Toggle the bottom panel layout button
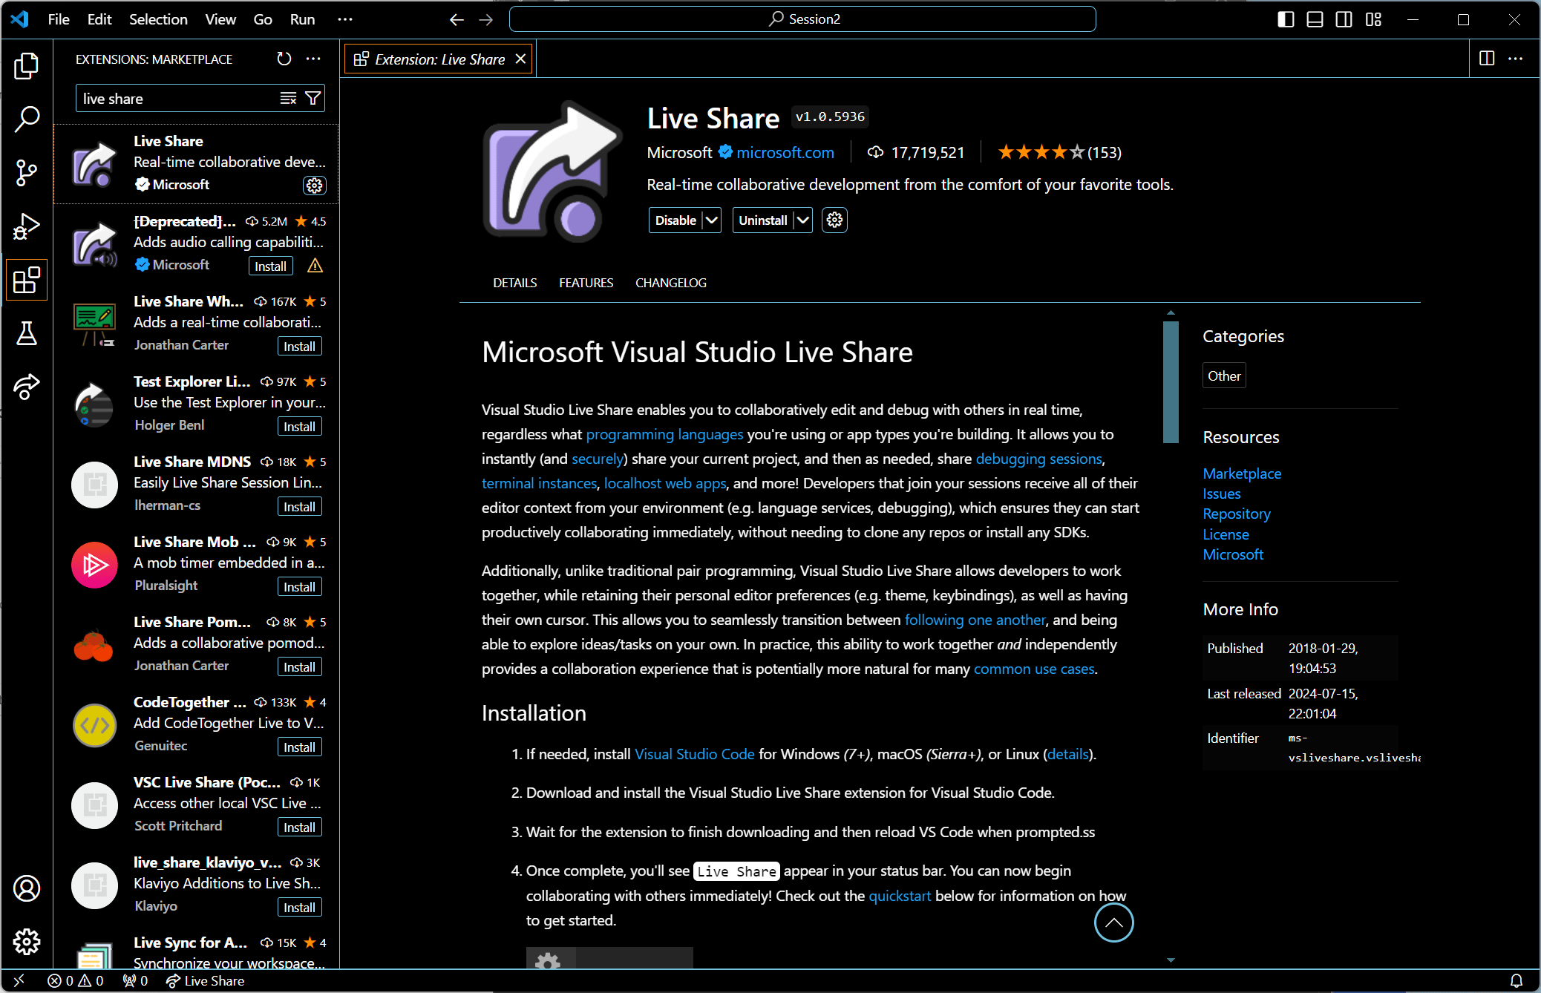This screenshot has height=993, width=1541. [x=1315, y=19]
